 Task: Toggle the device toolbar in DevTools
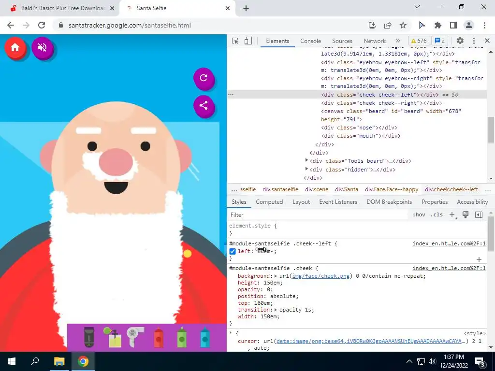(x=248, y=41)
